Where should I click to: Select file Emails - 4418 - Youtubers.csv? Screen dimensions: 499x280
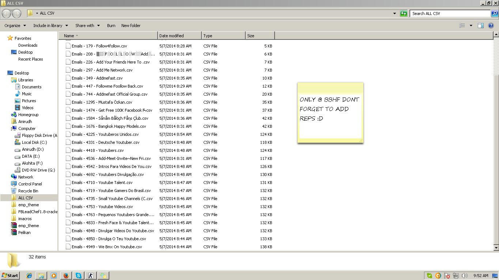(98, 150)
